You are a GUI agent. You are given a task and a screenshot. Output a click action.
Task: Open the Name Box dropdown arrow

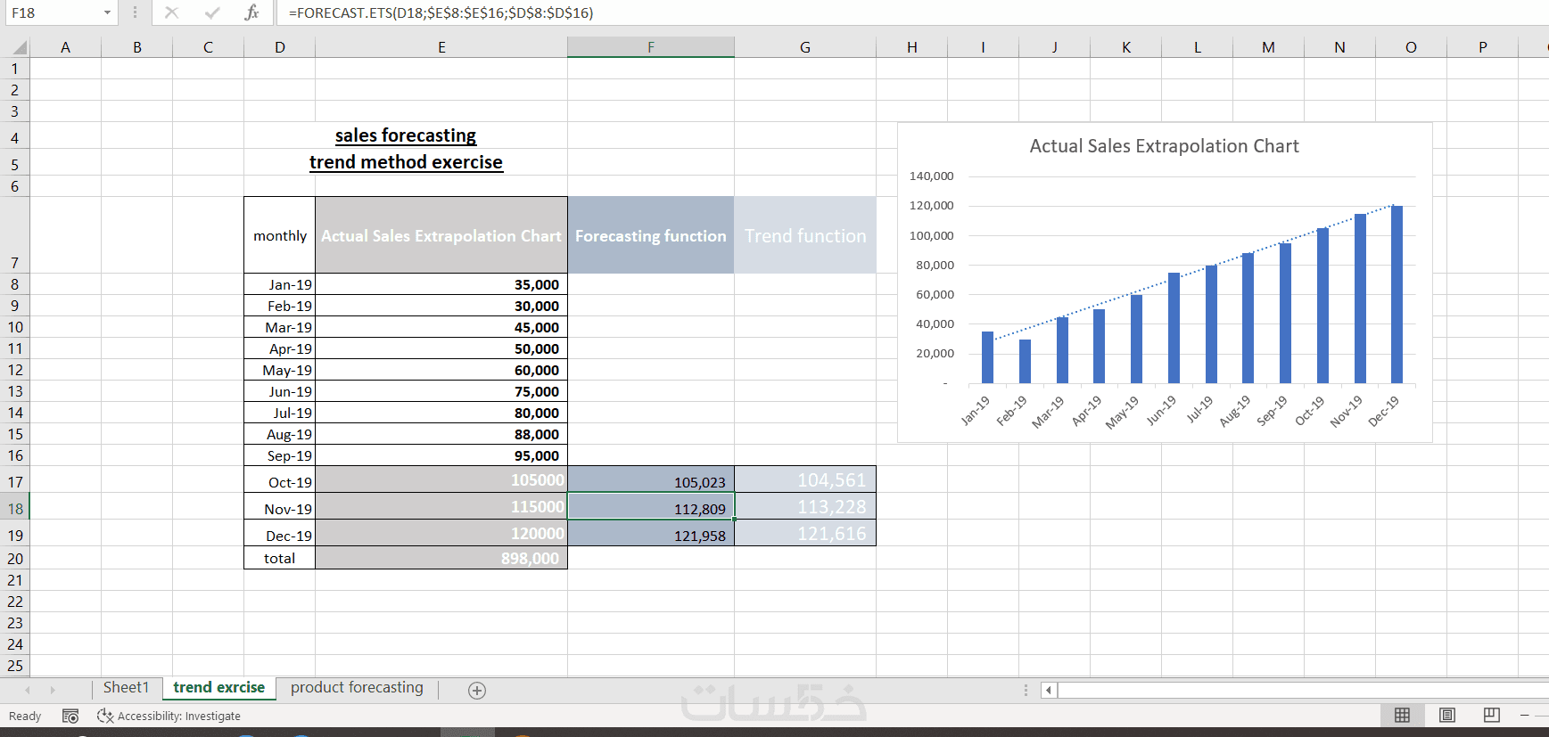107,12
